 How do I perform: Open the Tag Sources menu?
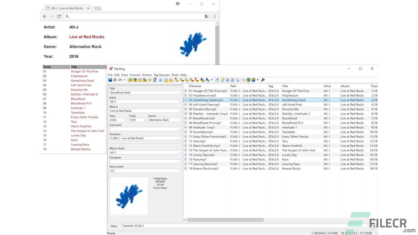point(161,75)
